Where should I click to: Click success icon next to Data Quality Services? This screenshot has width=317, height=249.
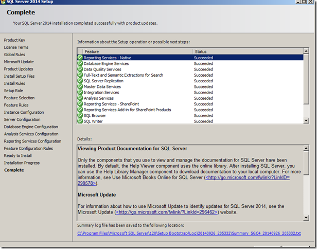(80, 69)
